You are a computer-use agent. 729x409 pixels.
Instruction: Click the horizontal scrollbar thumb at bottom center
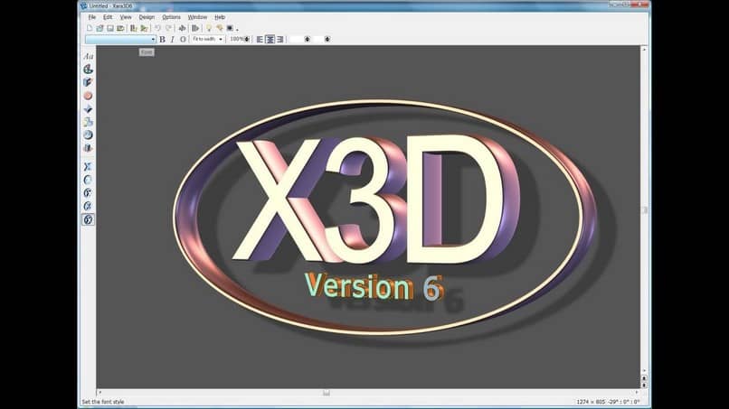327,393
